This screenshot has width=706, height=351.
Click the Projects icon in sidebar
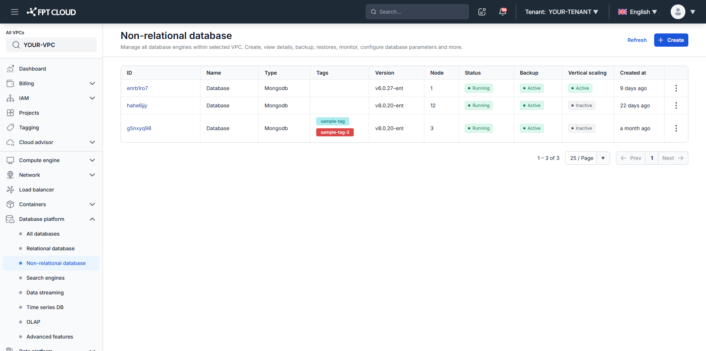(10, 113)
